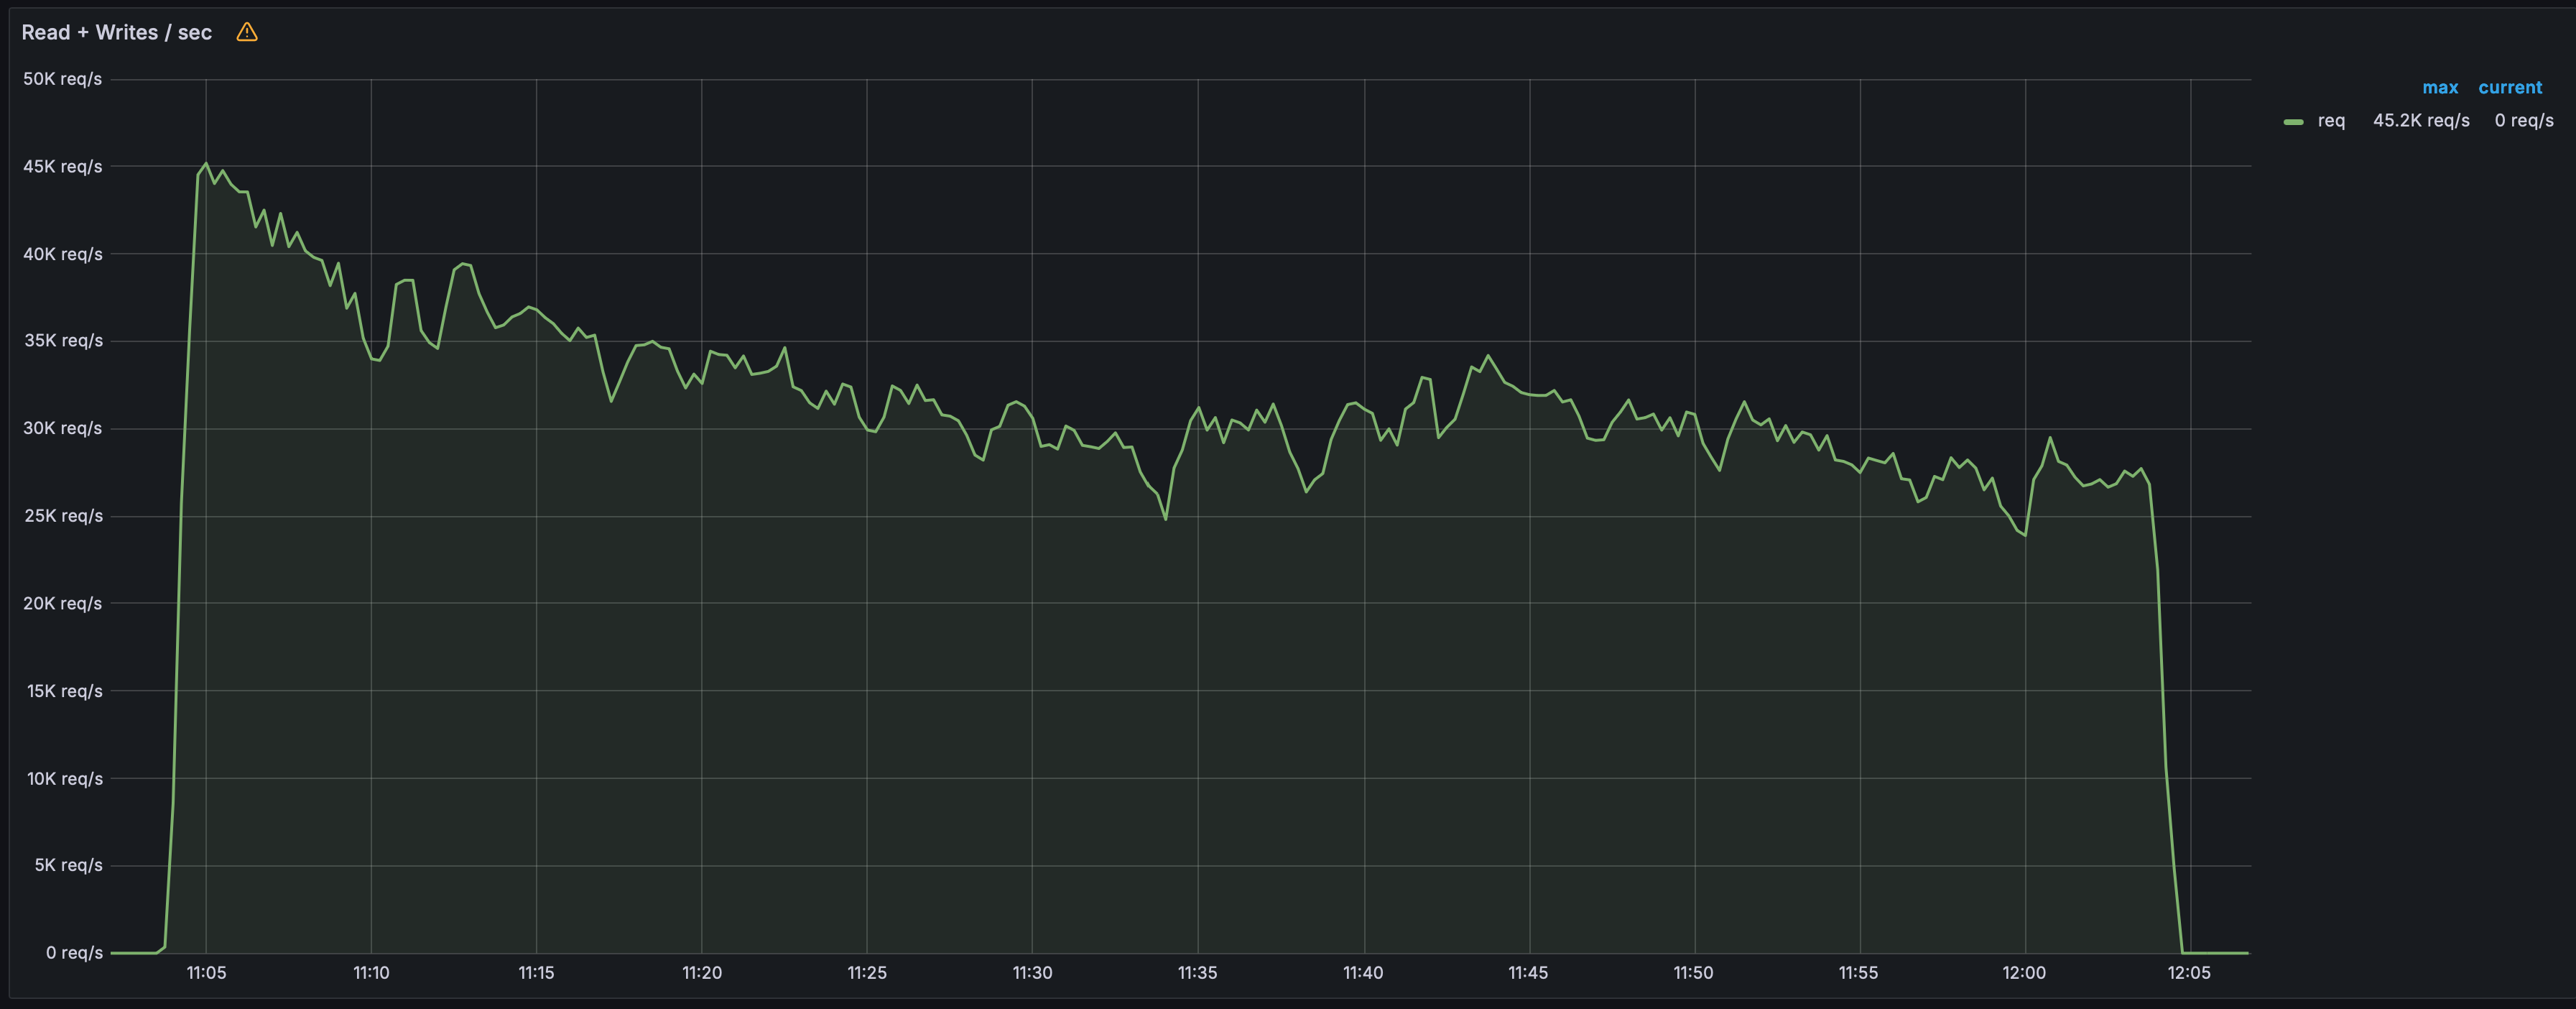Click the 45.2K req/s max value

(2420, 121)
